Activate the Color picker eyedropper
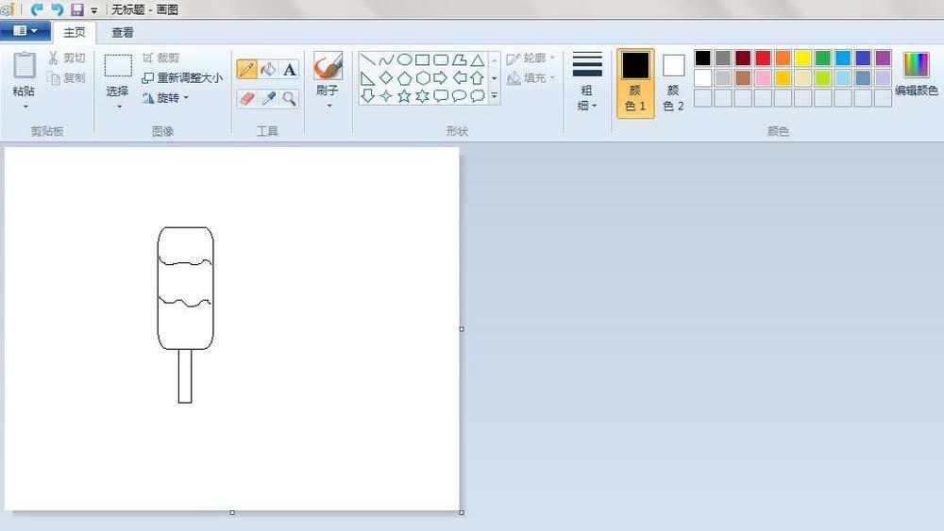This screenshot has height=531, width=944. pyautogui.click(x=268, y=98)
